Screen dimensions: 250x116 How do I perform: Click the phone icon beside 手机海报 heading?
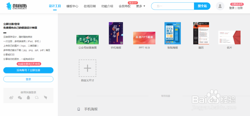[x=78, y=109]
